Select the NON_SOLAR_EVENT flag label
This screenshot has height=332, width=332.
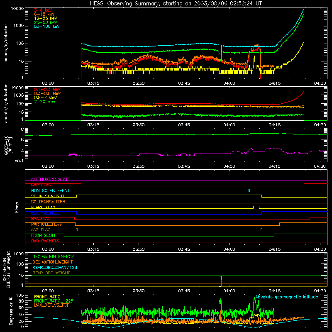[50, 190]
